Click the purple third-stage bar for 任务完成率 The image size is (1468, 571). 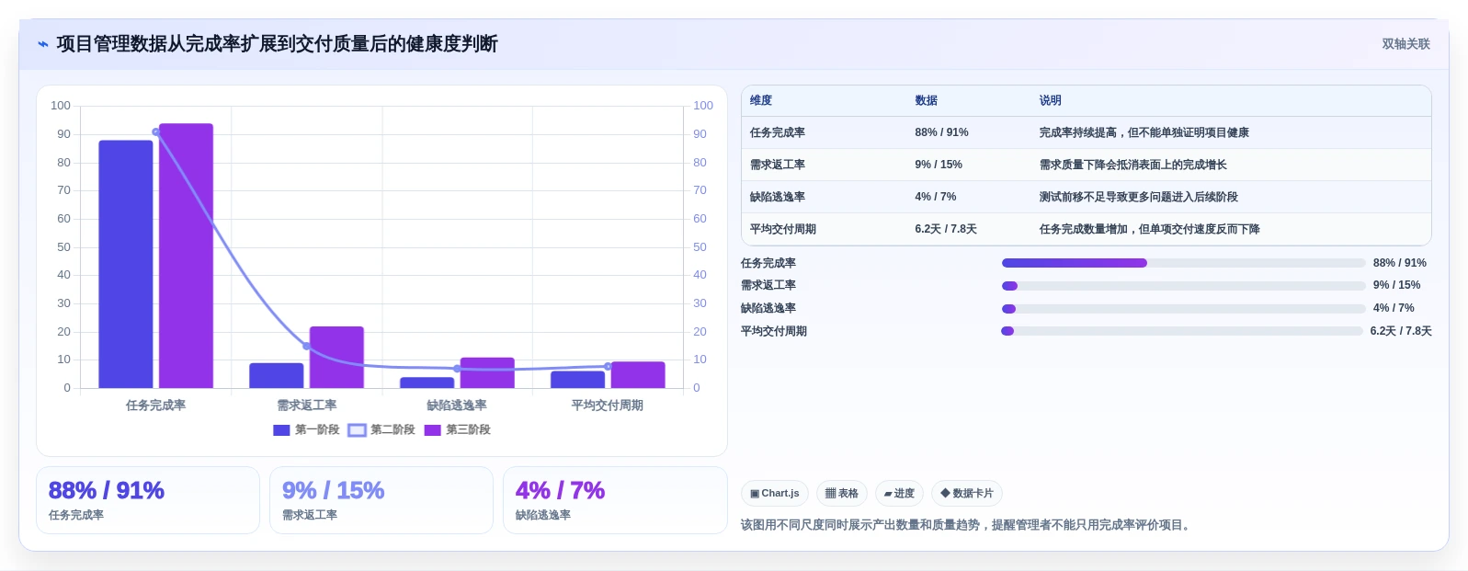pos(186,256)
